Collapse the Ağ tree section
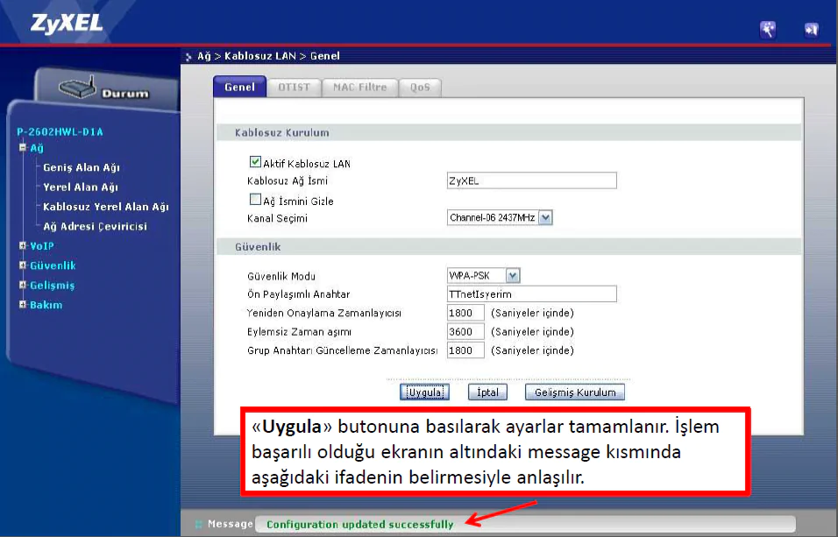838x537 pixels. [x=23, y=148]
